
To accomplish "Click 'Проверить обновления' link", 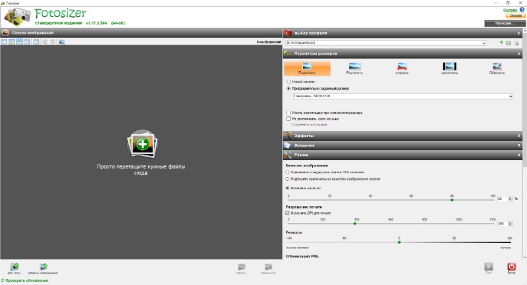I will point(26,280).
